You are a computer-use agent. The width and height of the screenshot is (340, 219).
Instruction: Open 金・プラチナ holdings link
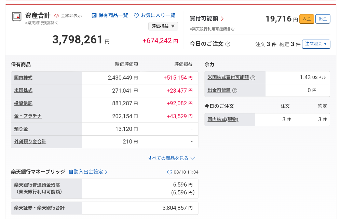tap(28, 116)
